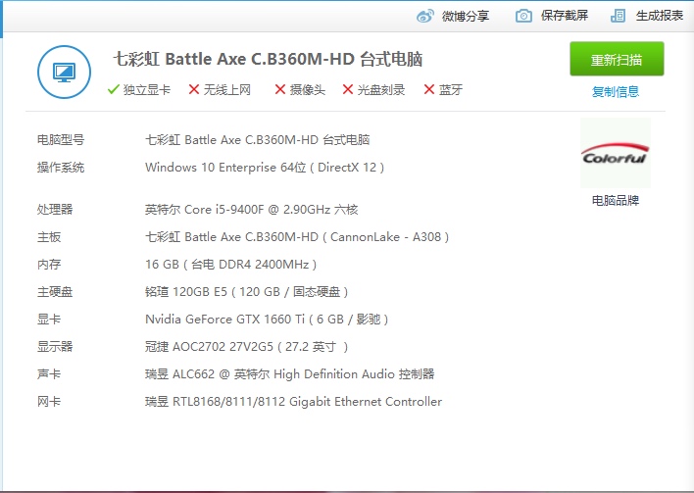Click the 微博分享 label
The height and width of the screenshot is (493, 694).
click(x=466, y=16)
